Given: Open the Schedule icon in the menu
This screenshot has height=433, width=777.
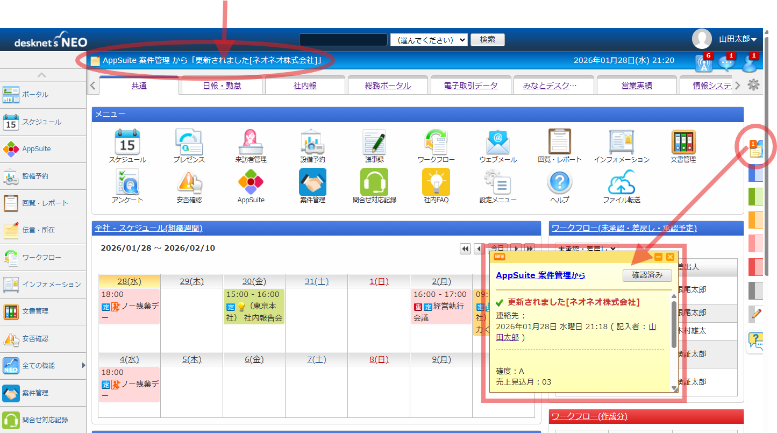Looking at the screenshot, I should (x=127, y=143).
